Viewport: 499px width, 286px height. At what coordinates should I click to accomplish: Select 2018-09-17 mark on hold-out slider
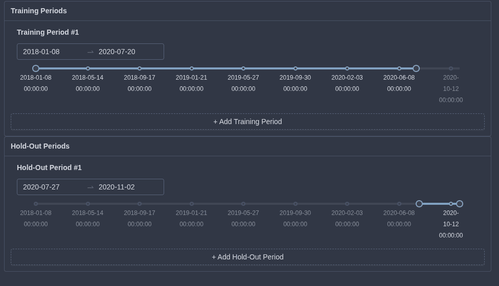pyautogui.click(x=140, y=204)
